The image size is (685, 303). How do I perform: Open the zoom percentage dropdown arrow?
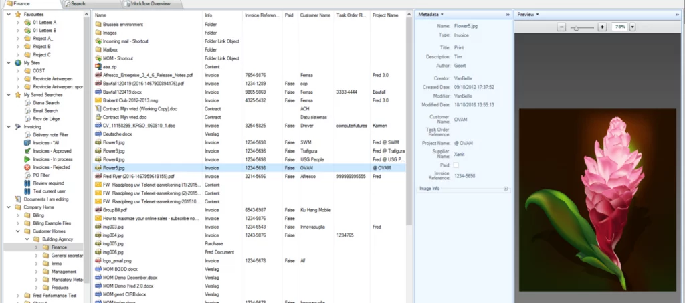coord(632,27)
